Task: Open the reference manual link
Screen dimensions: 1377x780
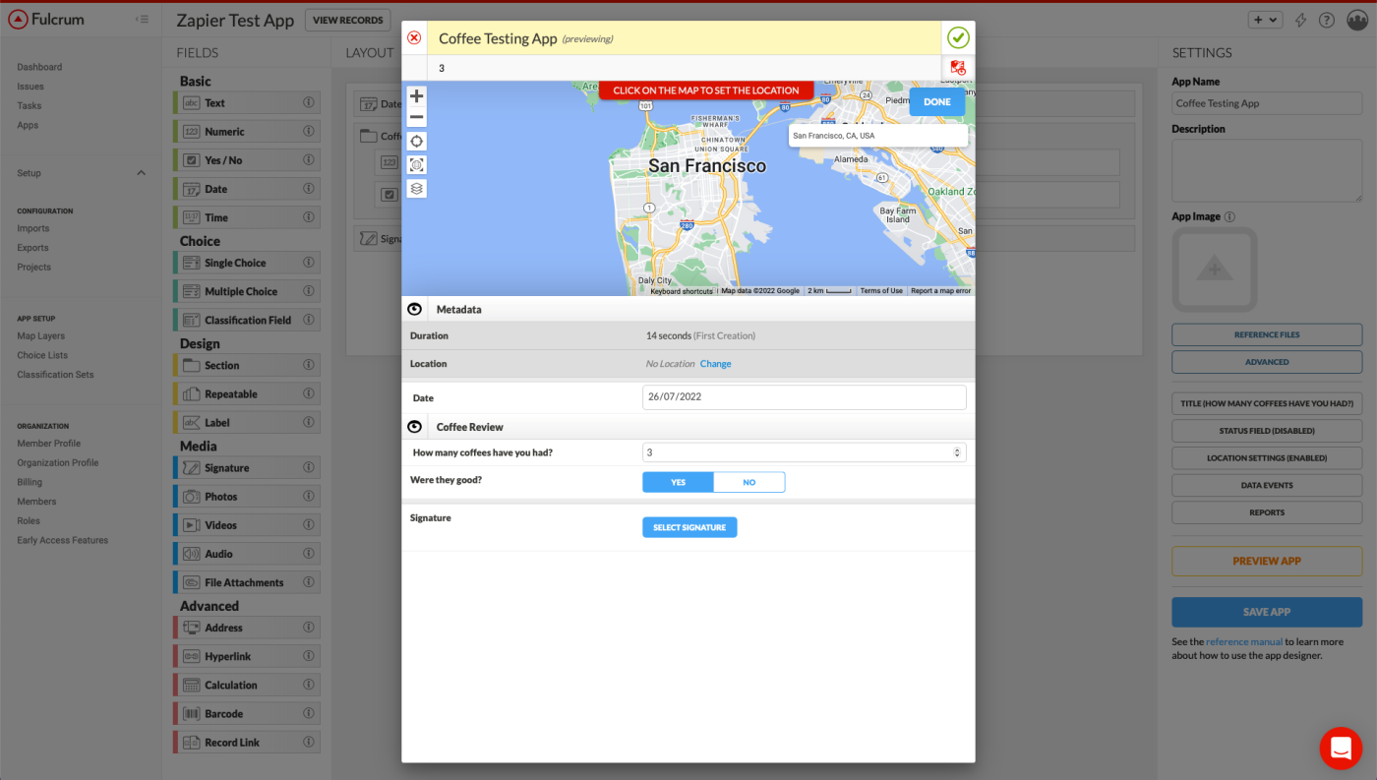Action: coord(1244,641)
